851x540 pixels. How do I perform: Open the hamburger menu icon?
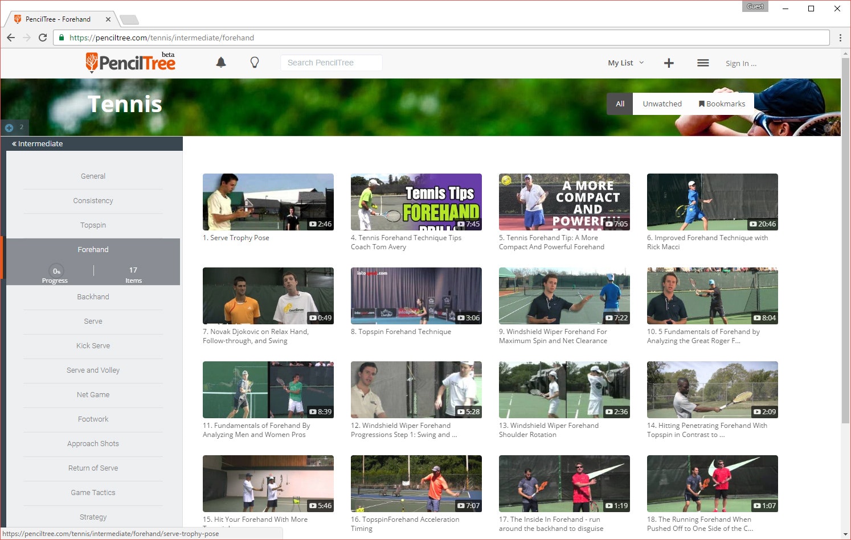coord(703,63)
